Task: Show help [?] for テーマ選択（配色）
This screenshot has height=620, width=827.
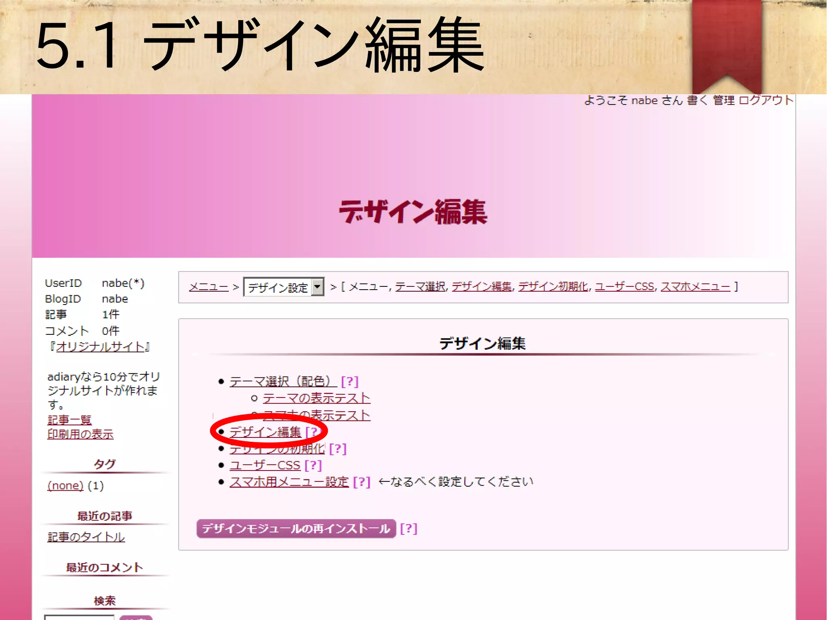Action: [350, 381]
